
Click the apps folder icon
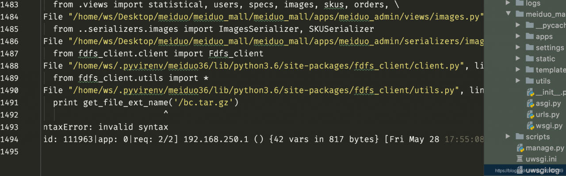529,37
